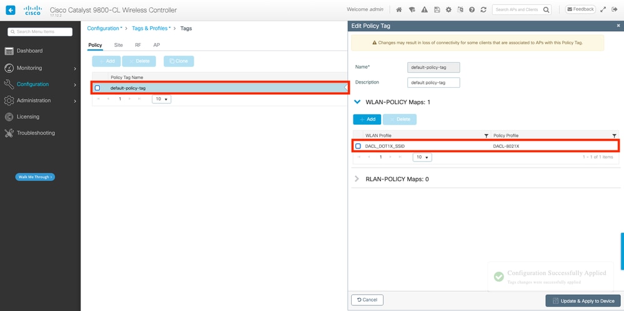Click the Policy Tag Name column header
The image size is (624, 311).
point(127,77)
